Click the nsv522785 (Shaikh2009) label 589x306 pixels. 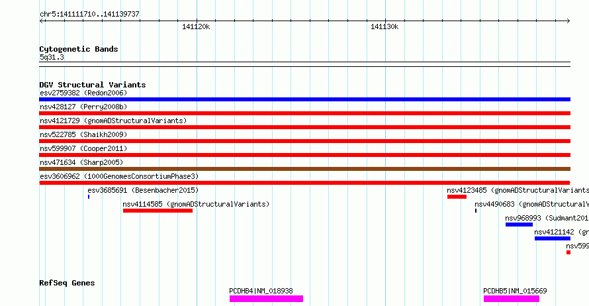click(83, 134)
